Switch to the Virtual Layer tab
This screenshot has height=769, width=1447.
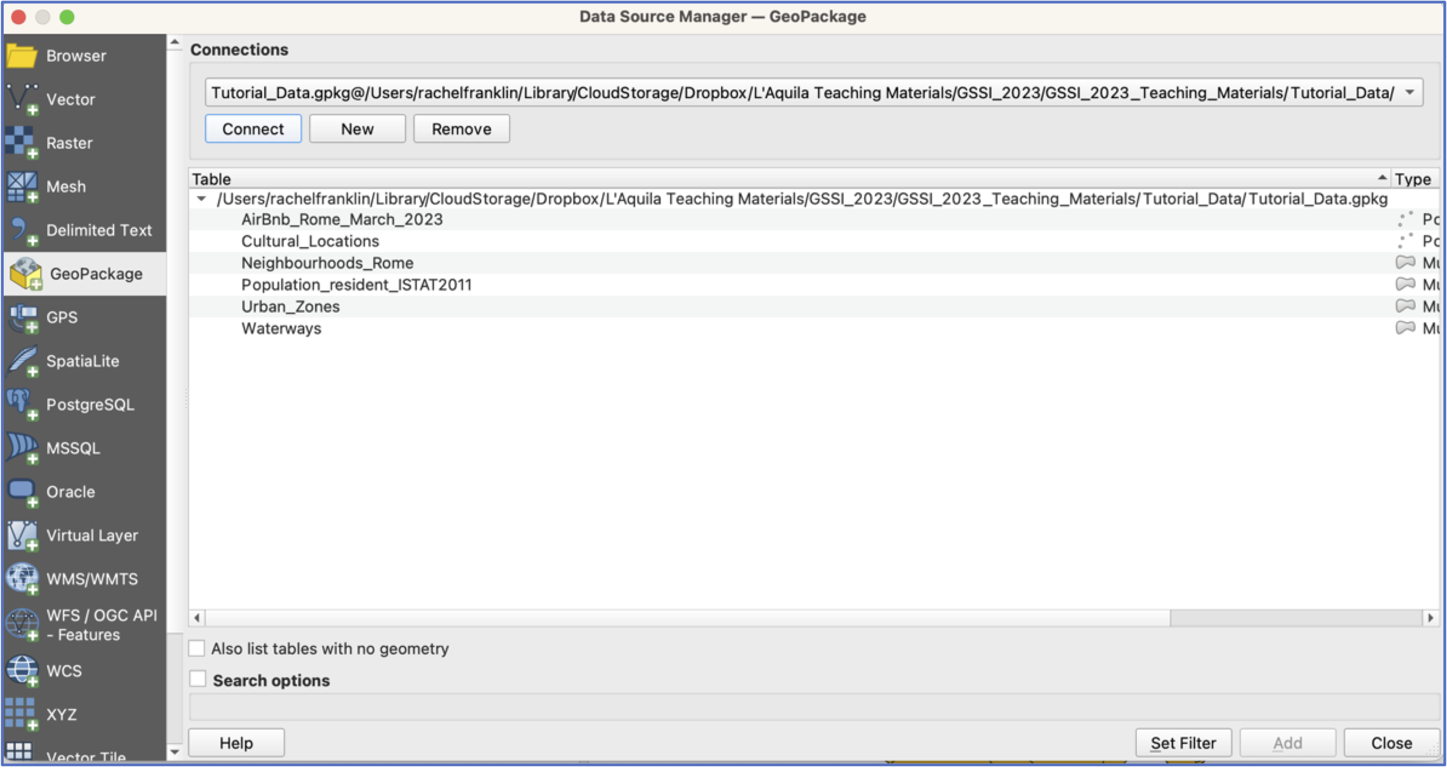pyautogui.click(x=84, y=535)
